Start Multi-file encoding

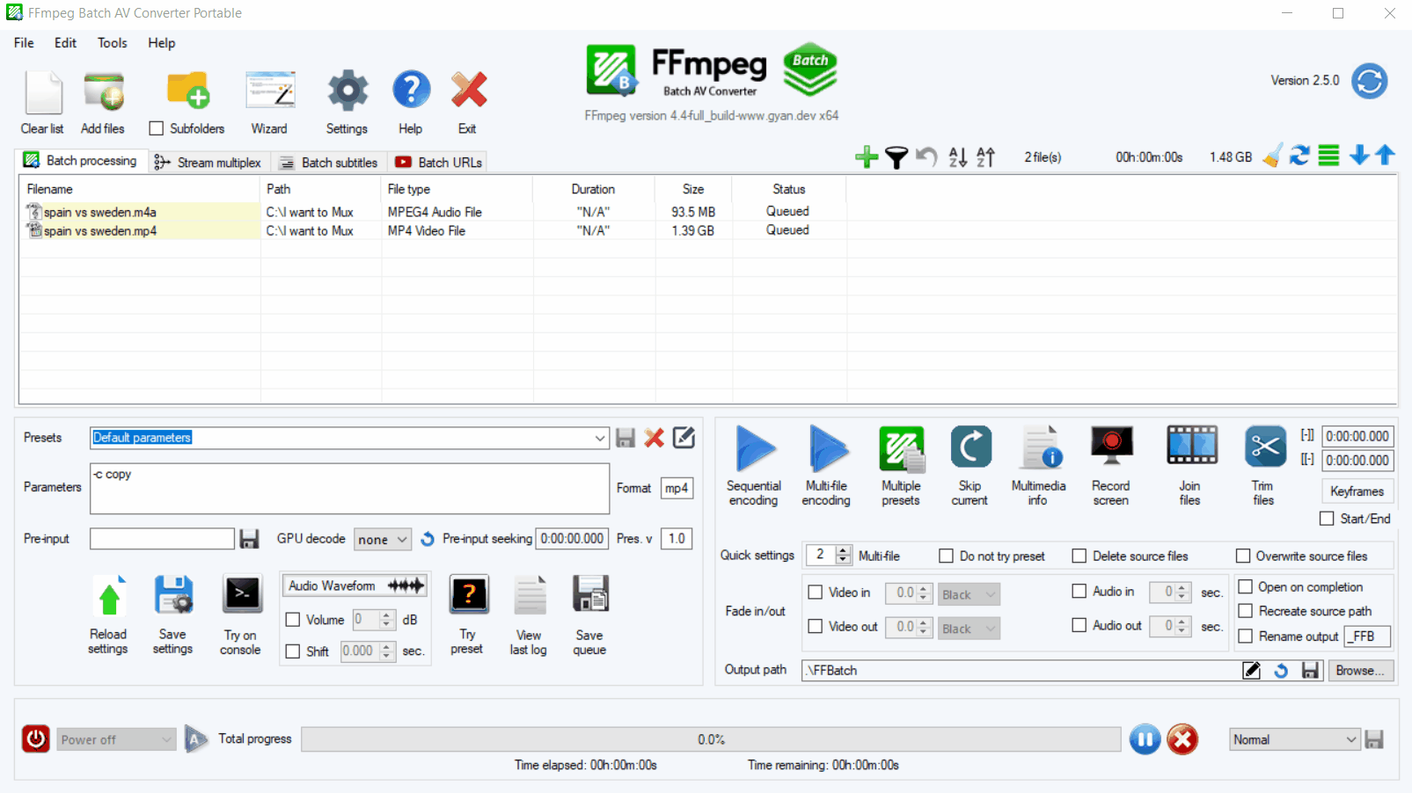(x=827, y=448)
